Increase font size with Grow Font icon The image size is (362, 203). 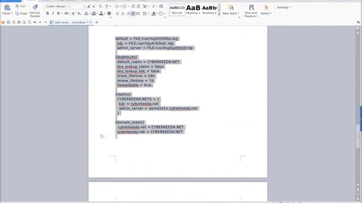pos(89,7)
